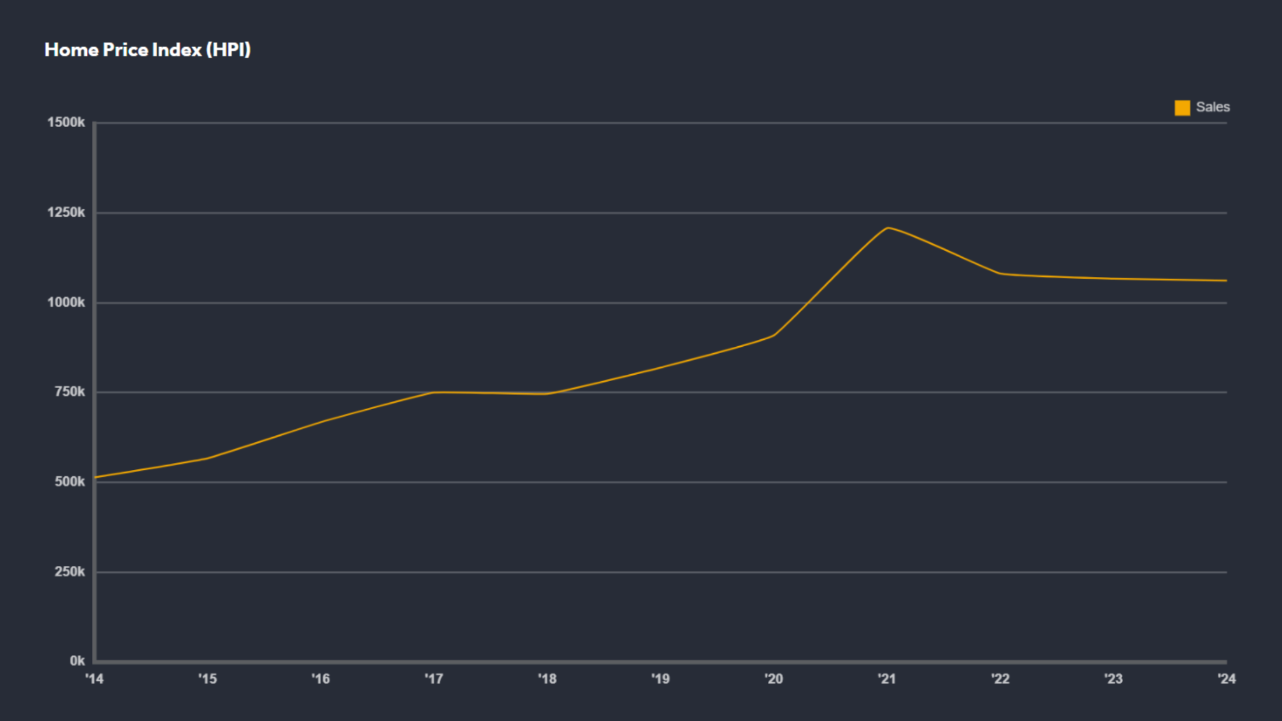The width and height of the screenshot is (1282, 721).
Task: Click the 1000k y-axis label
Action: click(x=66, y=303)
